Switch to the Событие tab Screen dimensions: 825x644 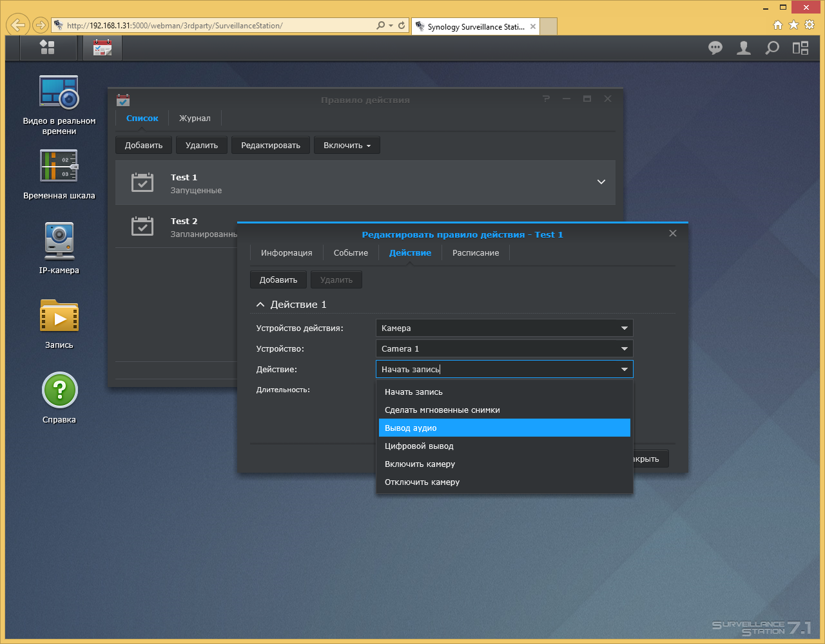pyautogui.click(x=351, y=253)
